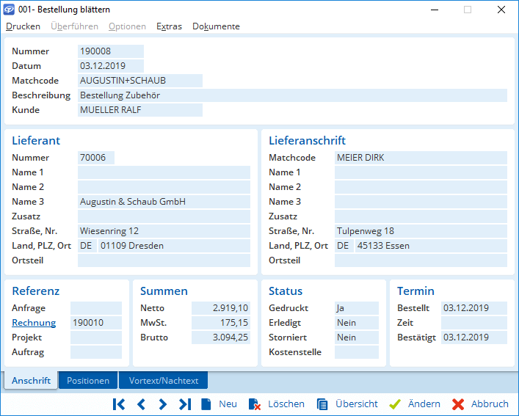The image size is (519, 416).
Task: Follow the Rechnung link
Action: click(34, 323)
